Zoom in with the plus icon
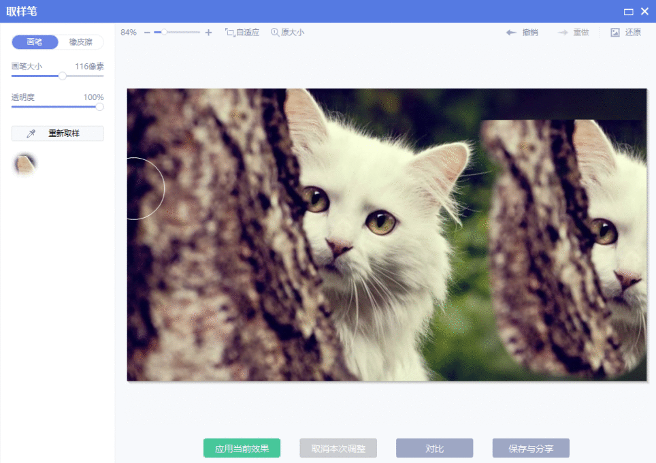 (x=208, y=31)
